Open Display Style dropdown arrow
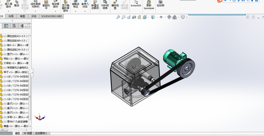264x136 pixels. 157,17
